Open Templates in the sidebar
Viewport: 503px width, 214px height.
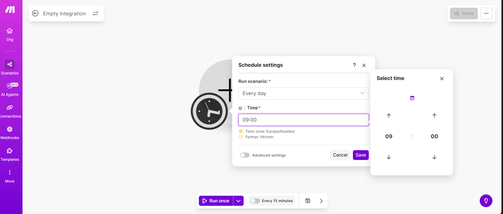[x=10, y=154]
